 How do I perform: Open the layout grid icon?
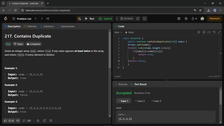(179, 19)
